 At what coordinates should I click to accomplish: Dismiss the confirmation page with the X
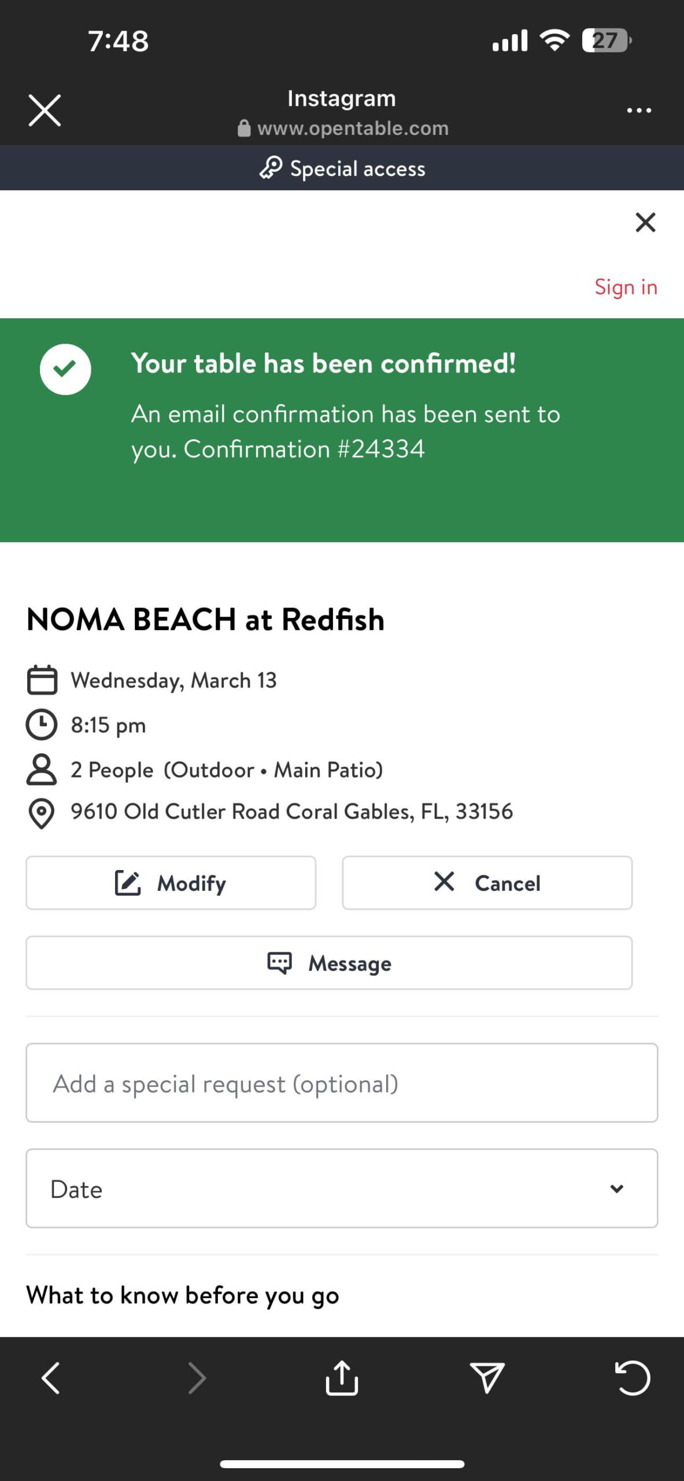[x=645, y=222]
